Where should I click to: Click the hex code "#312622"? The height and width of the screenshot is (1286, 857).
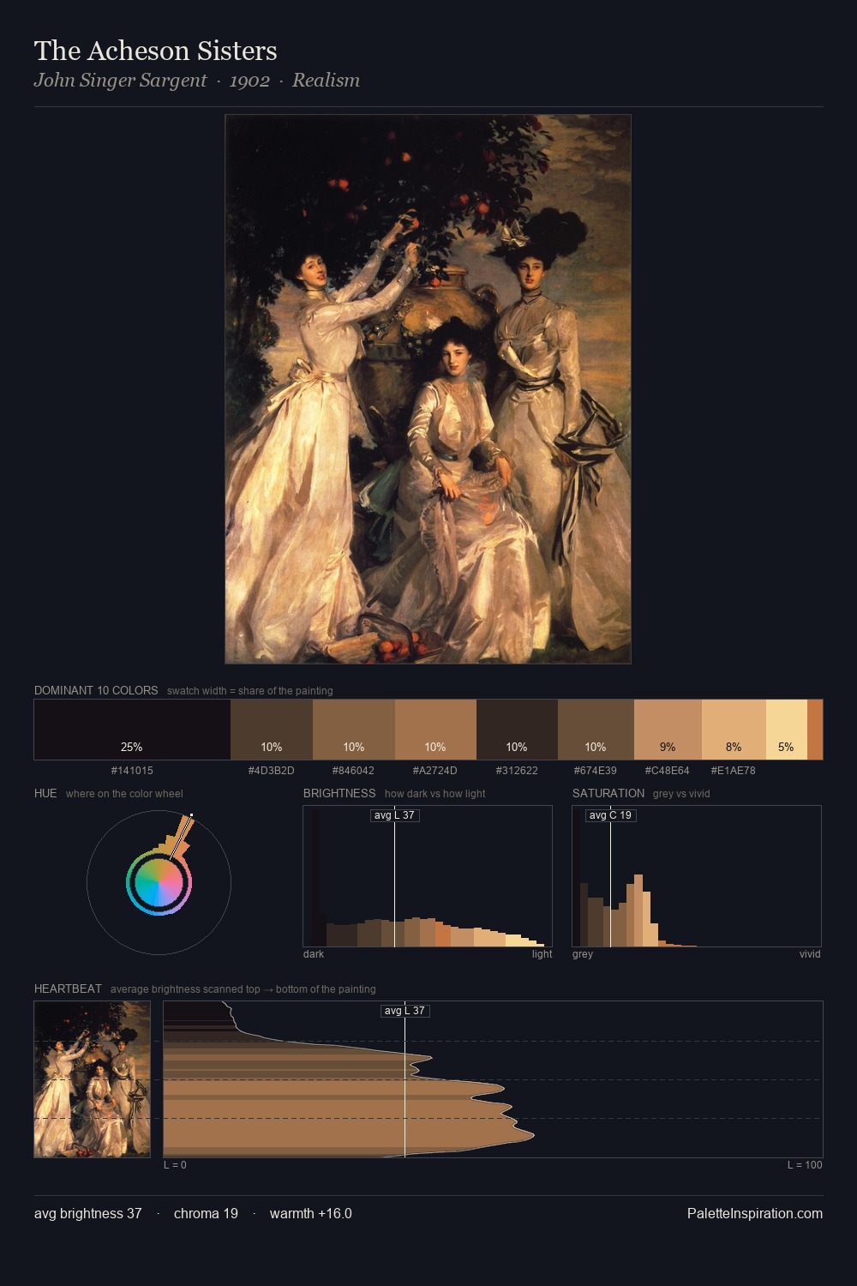pyautogui.click(x=517, y=771)
